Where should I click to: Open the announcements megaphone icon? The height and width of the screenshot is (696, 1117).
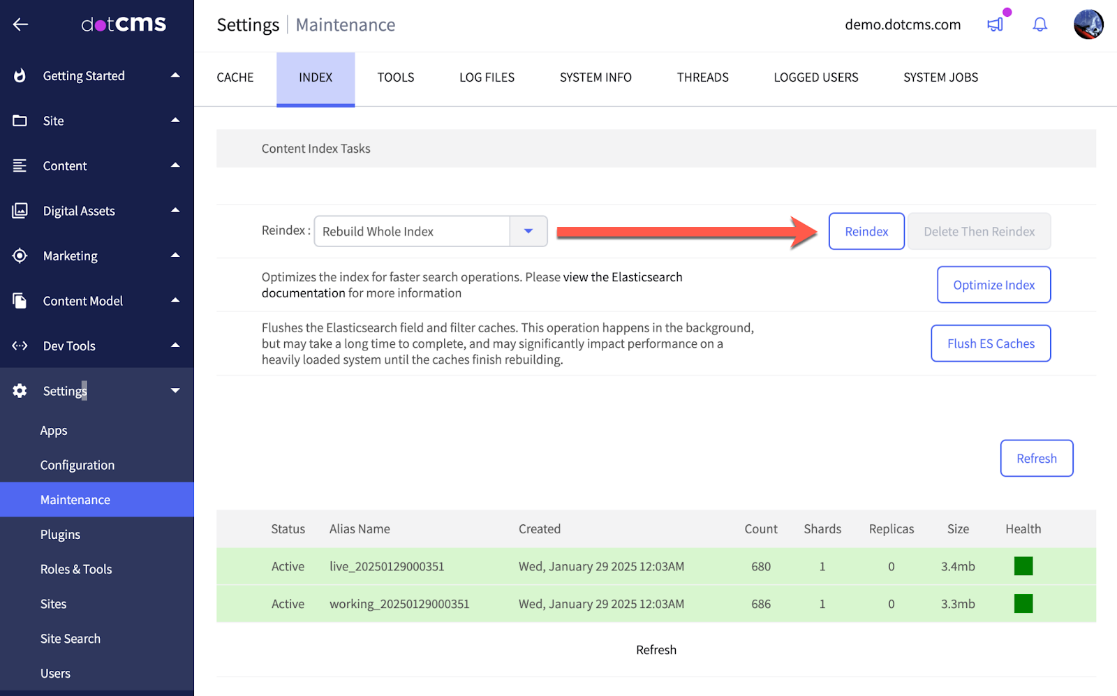(995, 24)
